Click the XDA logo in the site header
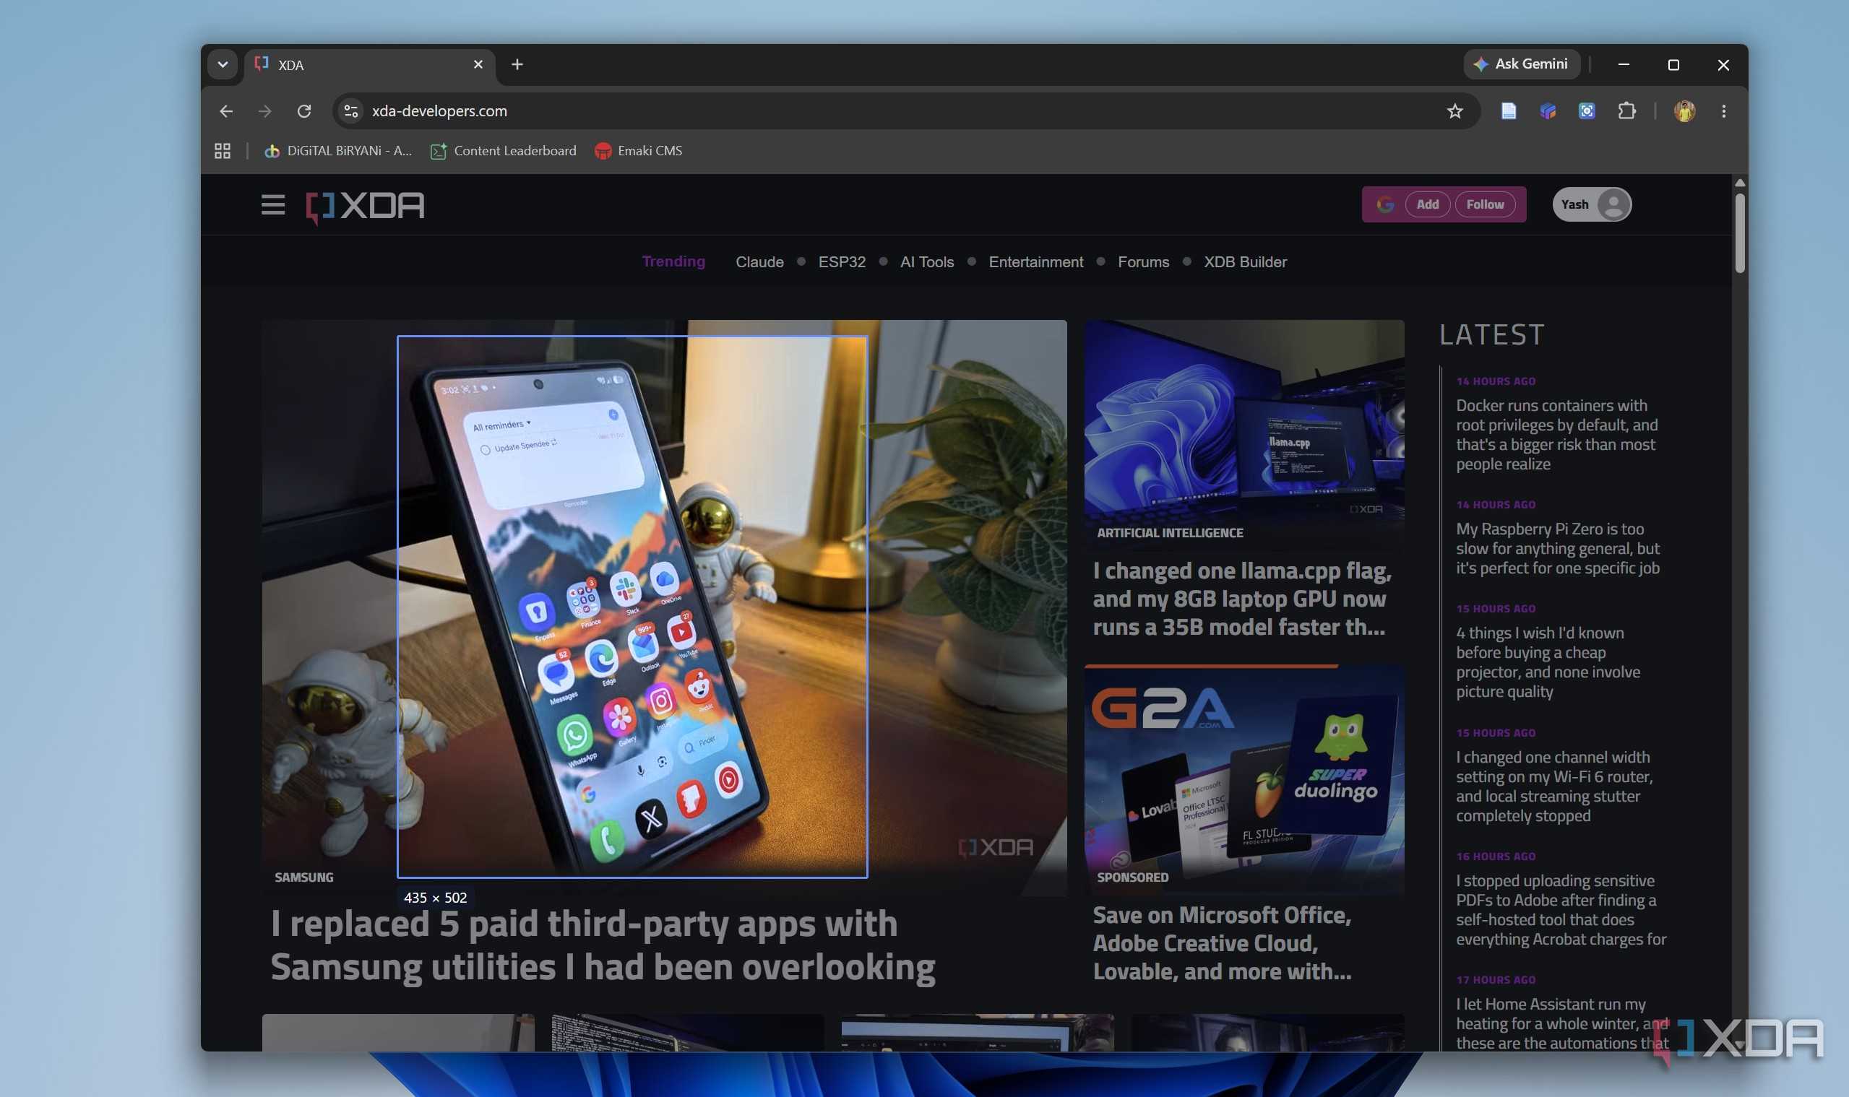 pyautogui.click(x=366, y=207)
